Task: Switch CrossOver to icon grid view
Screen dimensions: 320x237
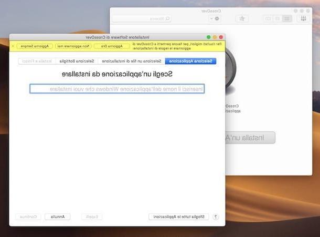Action: (x=287, y=19)
